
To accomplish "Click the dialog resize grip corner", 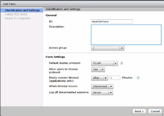I will coord(163,115).
